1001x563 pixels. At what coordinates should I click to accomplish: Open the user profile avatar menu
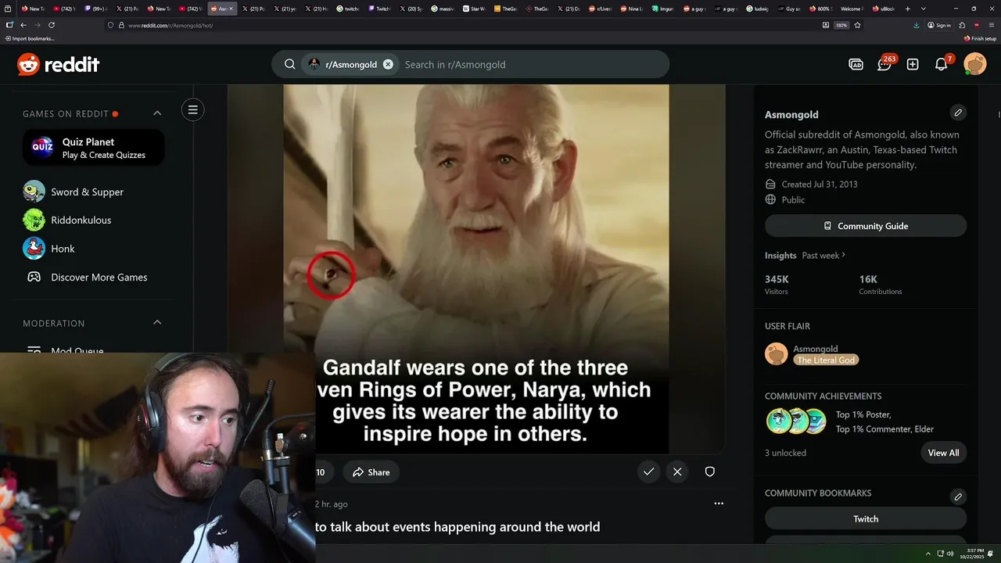975,64
